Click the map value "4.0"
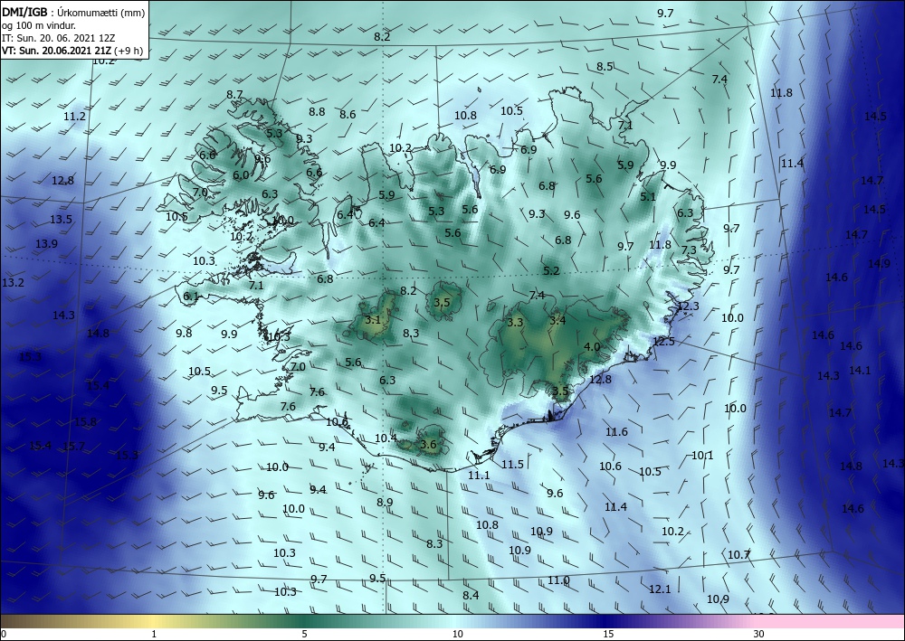Screen dimensions: 905x641 pyautogui.click(x=592, y=347)
